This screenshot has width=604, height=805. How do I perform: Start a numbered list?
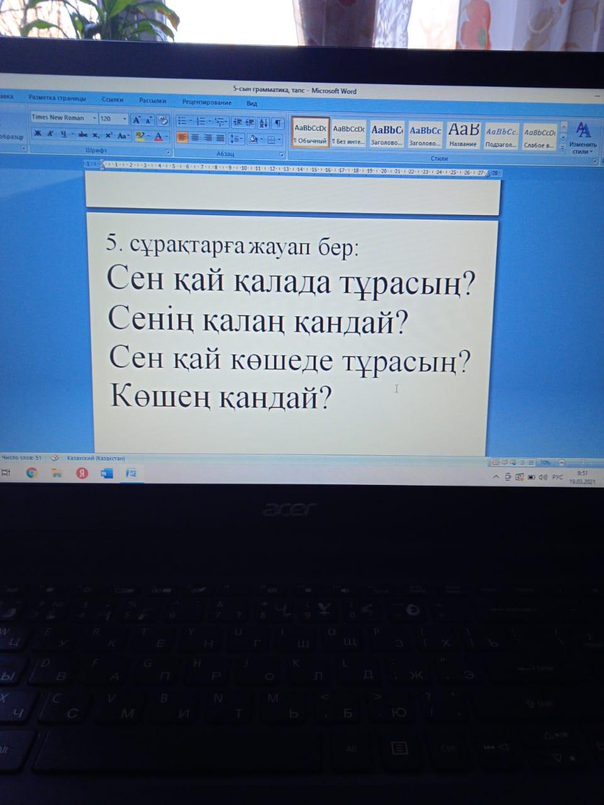200,121
